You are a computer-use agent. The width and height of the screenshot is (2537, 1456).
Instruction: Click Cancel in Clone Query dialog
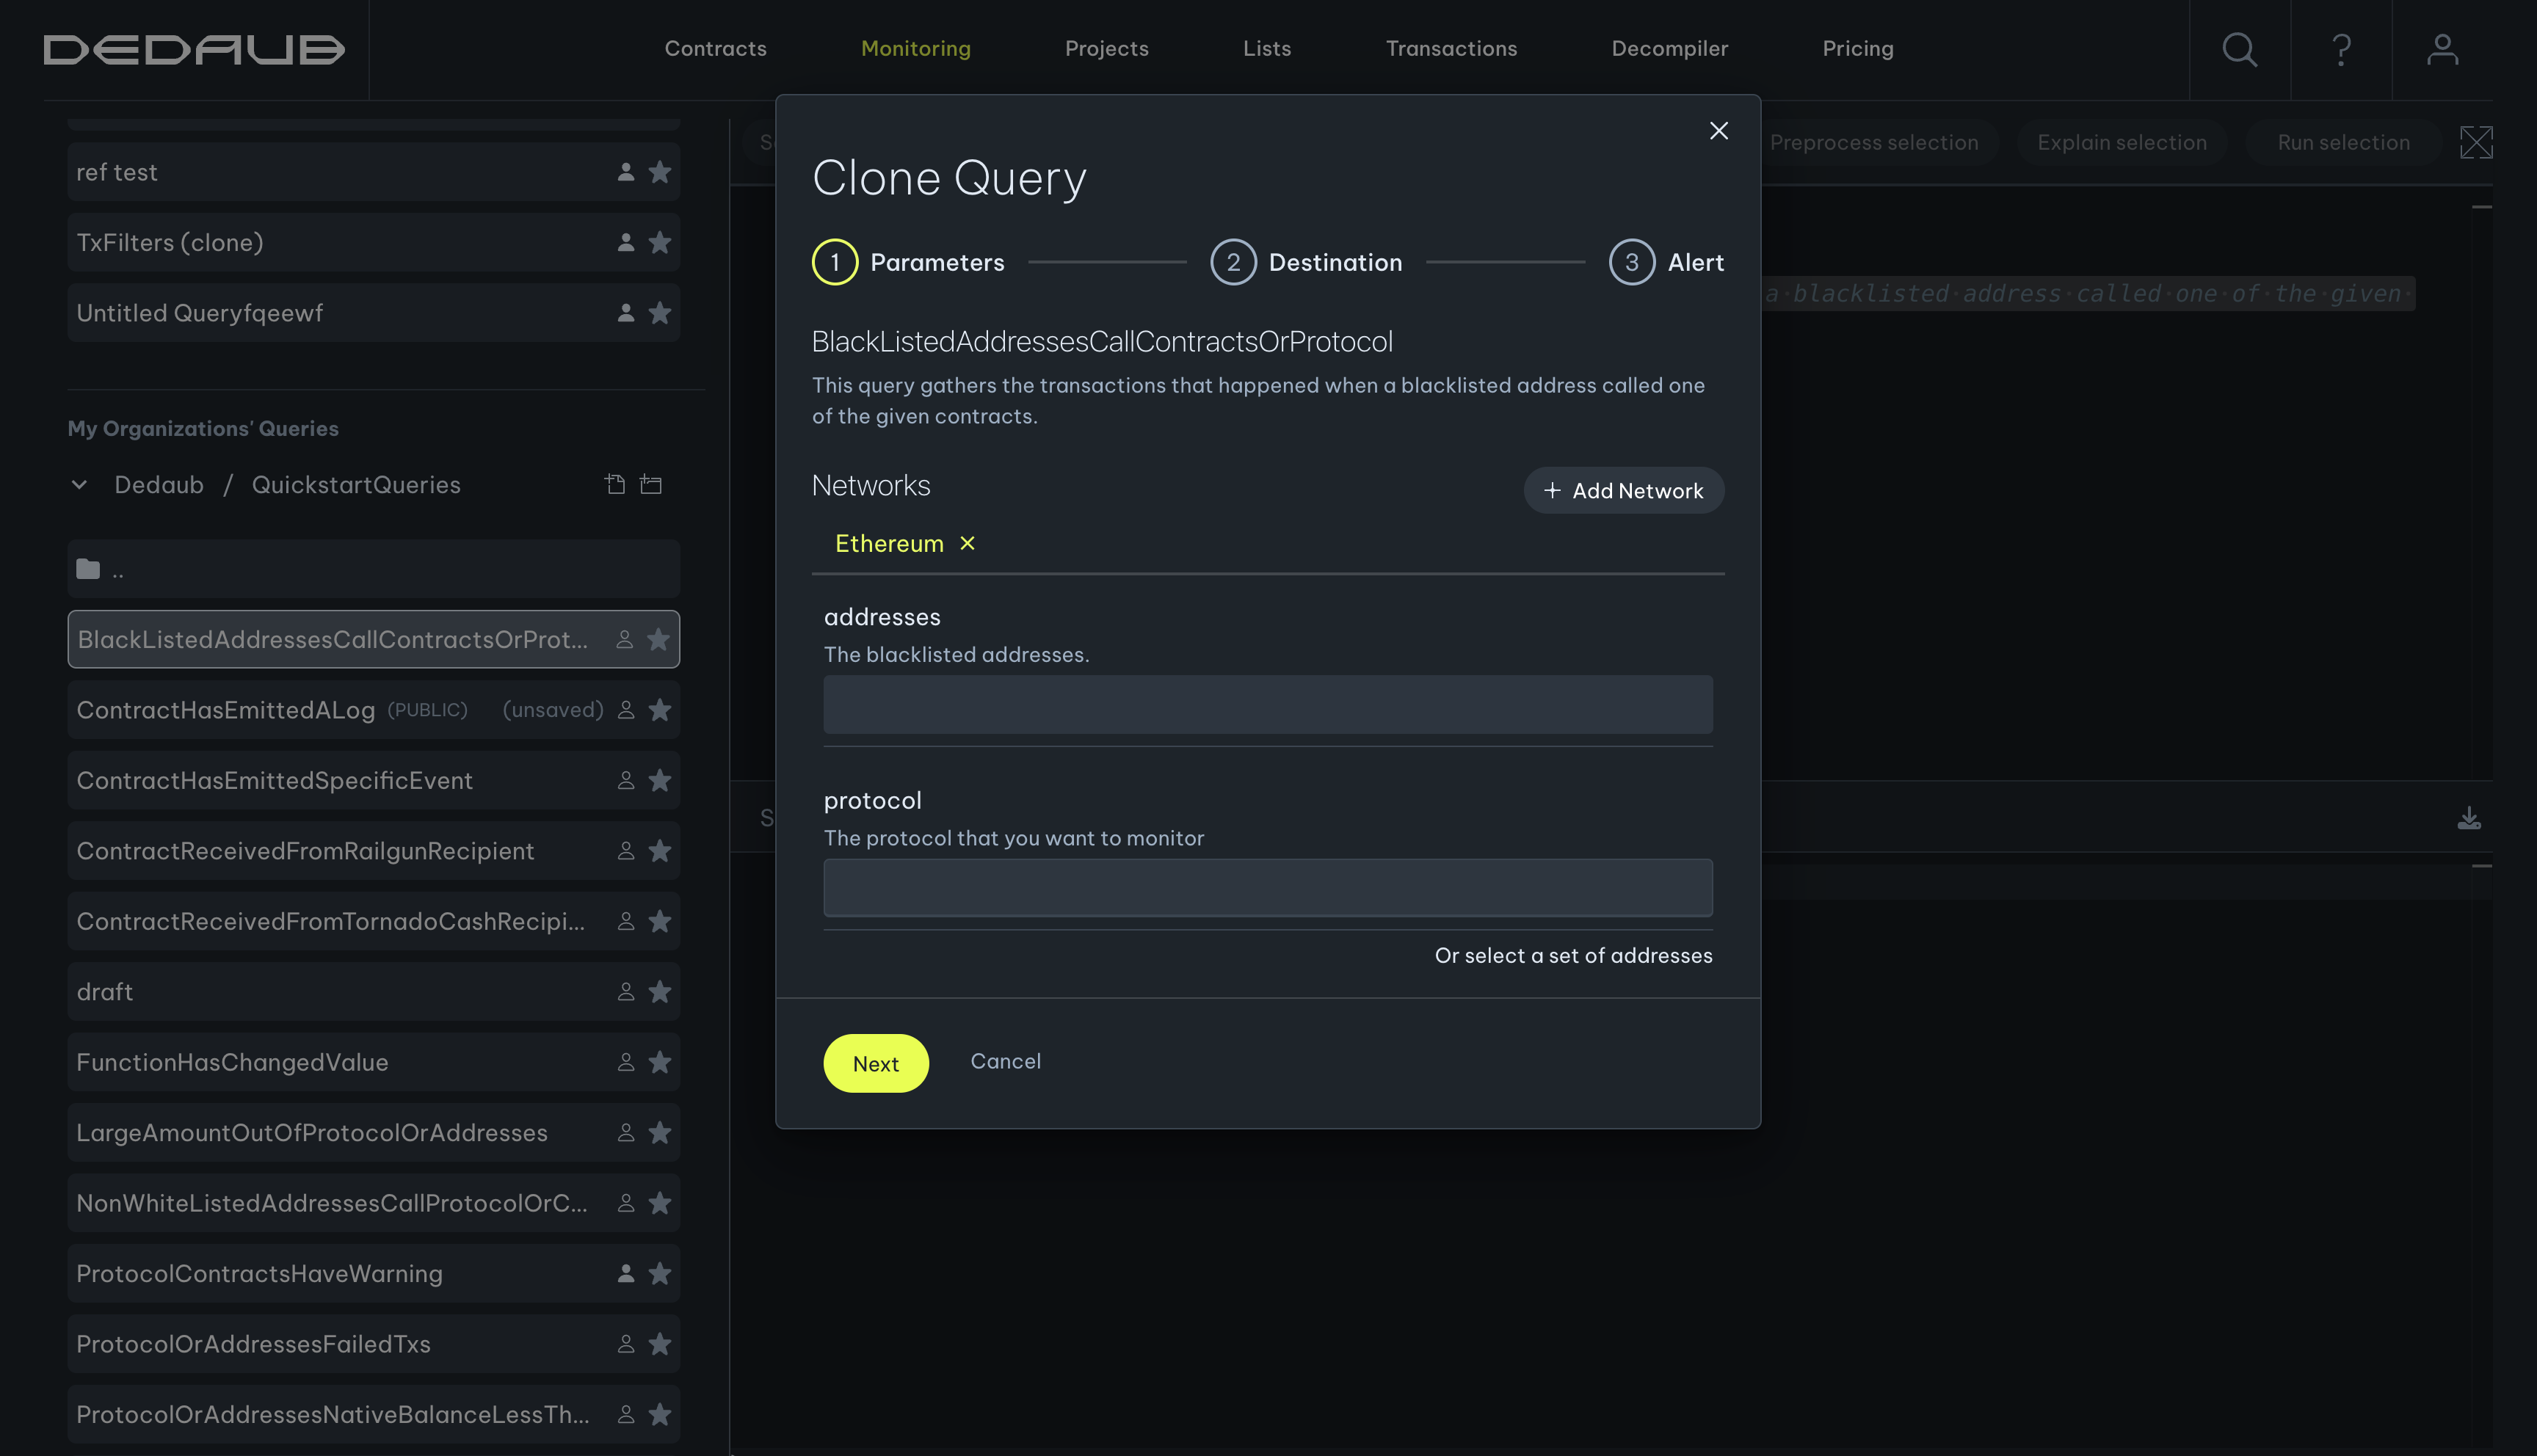1005,1061
